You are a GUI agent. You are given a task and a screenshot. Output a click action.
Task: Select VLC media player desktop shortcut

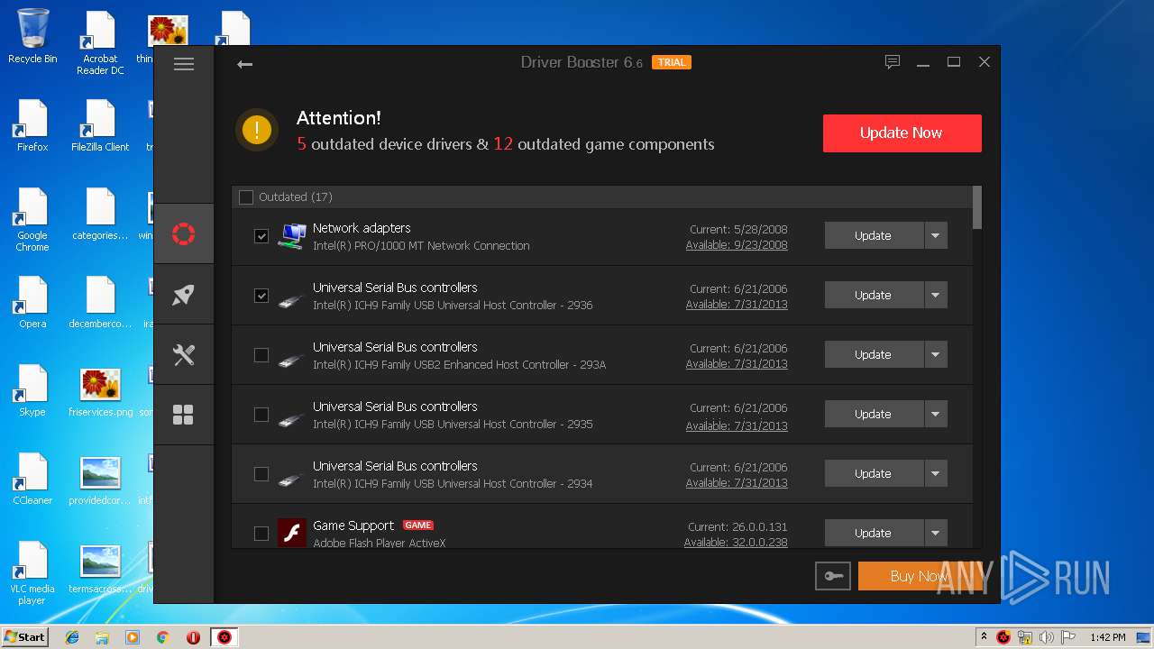pyautogui.click(x=32, y=573)
